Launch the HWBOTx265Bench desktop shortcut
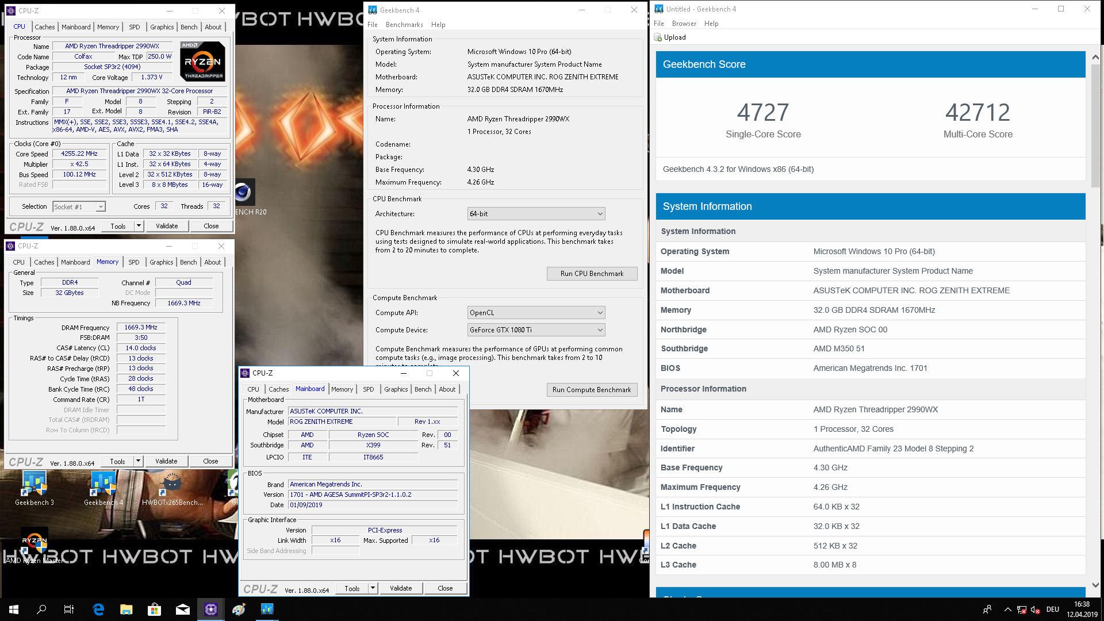Viewport: 1104px width, 621px height. click(x=172, y=488)
